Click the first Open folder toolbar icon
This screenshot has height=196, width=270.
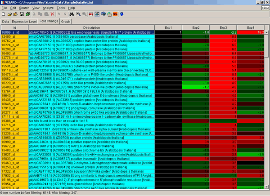(x=9, y=14)
